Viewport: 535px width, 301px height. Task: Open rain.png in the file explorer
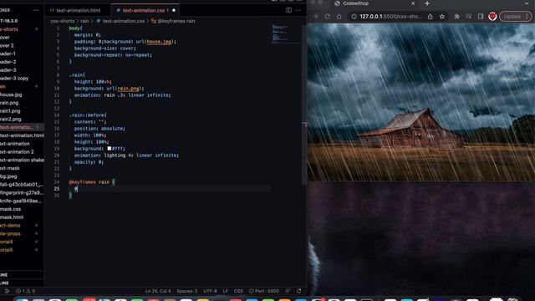(x=9, y=103)
